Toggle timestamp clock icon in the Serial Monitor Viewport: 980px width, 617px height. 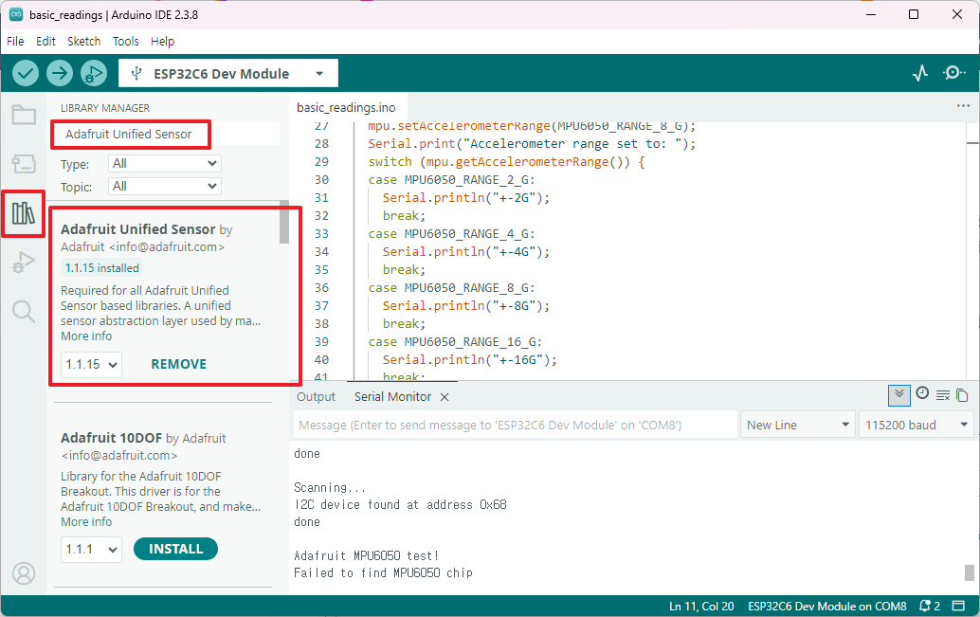[922, 393]
